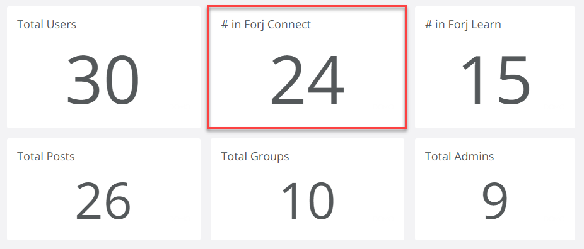Open the Total Groups card
This screenshot has height=249, width=584.
(x=307, y=189)
